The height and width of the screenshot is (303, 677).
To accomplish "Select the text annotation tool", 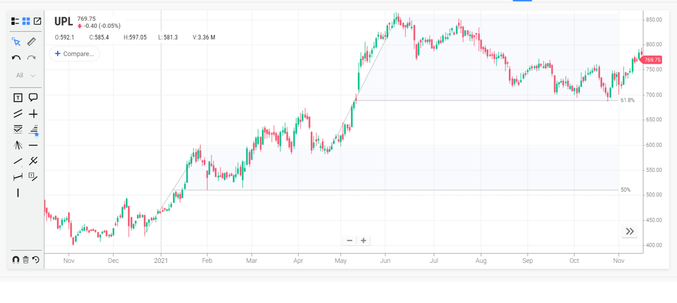I will [x=18, y=98].
